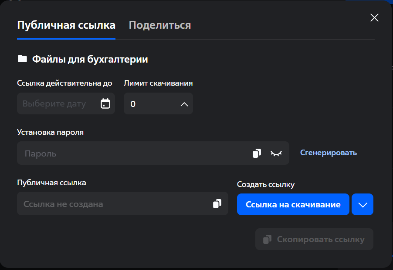The height and width of the screenshot is (270, 393).
Task: Open the dropdown arrow next to Ссылка на скачивание
Action: pos(363,204)
